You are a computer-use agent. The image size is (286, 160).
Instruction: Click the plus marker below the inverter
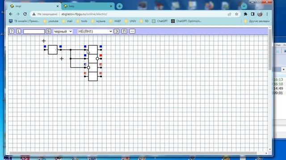tap(62, 59)
